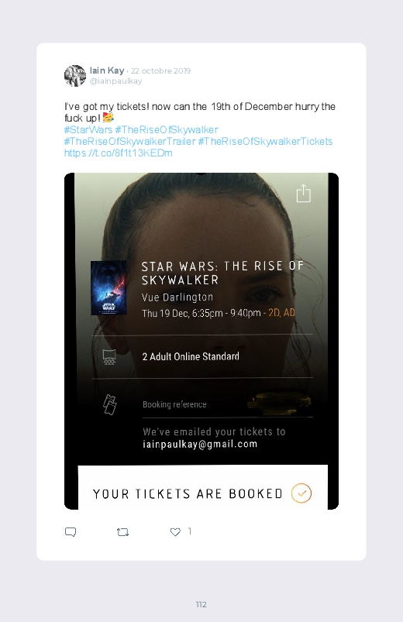The image size is (403, 622).
Task: Click the Iain Kay display name
Action: (107, 70)
